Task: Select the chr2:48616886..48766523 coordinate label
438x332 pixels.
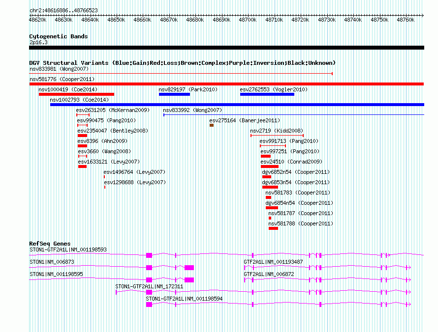Action: (x=63, y=10)
